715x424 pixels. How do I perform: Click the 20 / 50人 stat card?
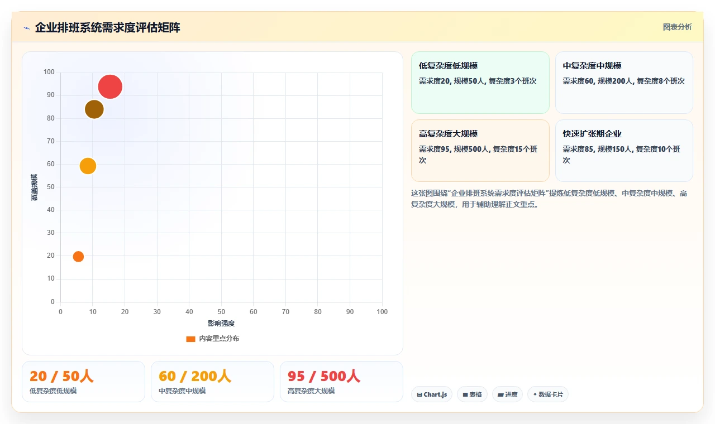[x=83, y=382]
